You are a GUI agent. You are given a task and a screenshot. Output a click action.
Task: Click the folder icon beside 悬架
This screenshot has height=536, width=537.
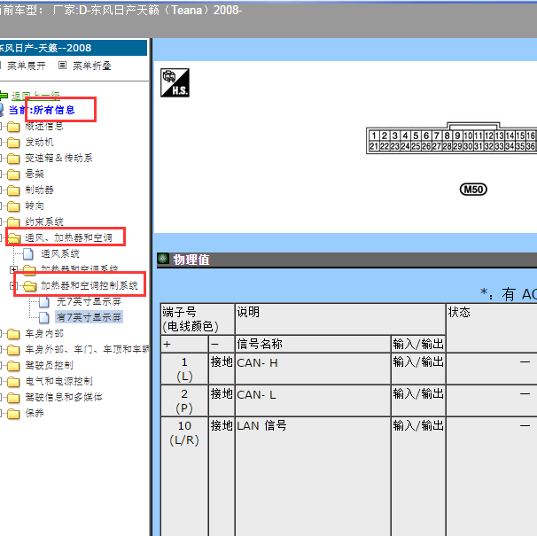[13, 175]
